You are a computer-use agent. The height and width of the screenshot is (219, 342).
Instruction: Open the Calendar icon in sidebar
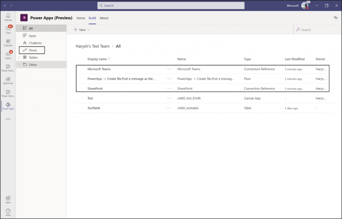[x=8, y=42]
